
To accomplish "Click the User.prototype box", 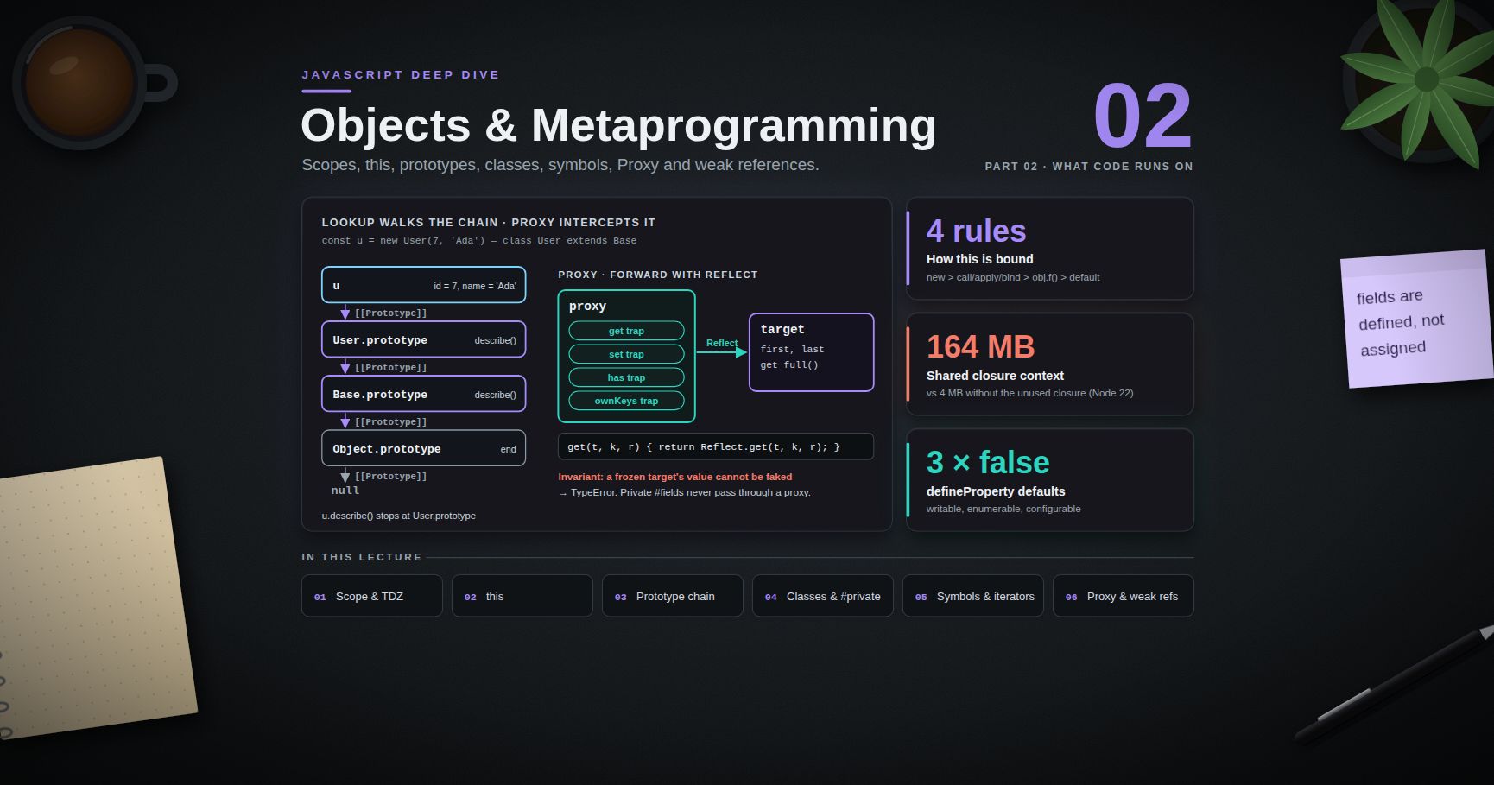I will pos(423,339).
